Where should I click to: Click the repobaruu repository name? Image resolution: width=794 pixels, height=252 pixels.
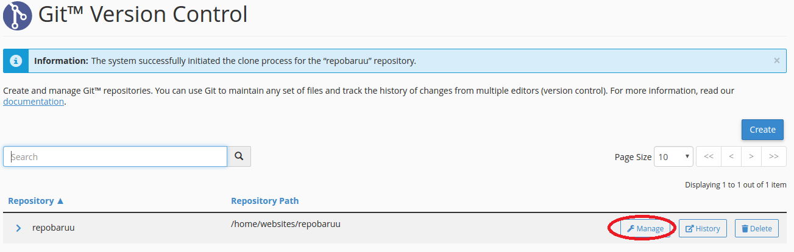click(x=53, y=228)
